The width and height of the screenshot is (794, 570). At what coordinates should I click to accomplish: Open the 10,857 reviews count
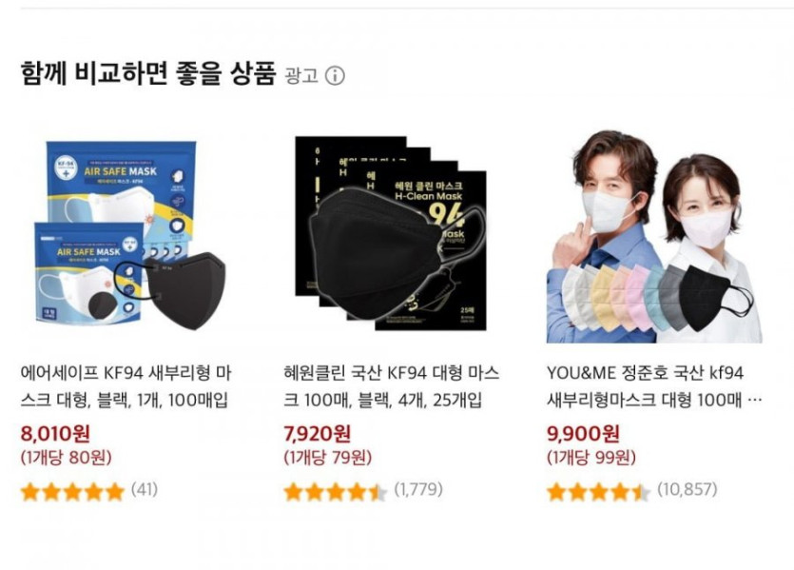pos(687,491)
